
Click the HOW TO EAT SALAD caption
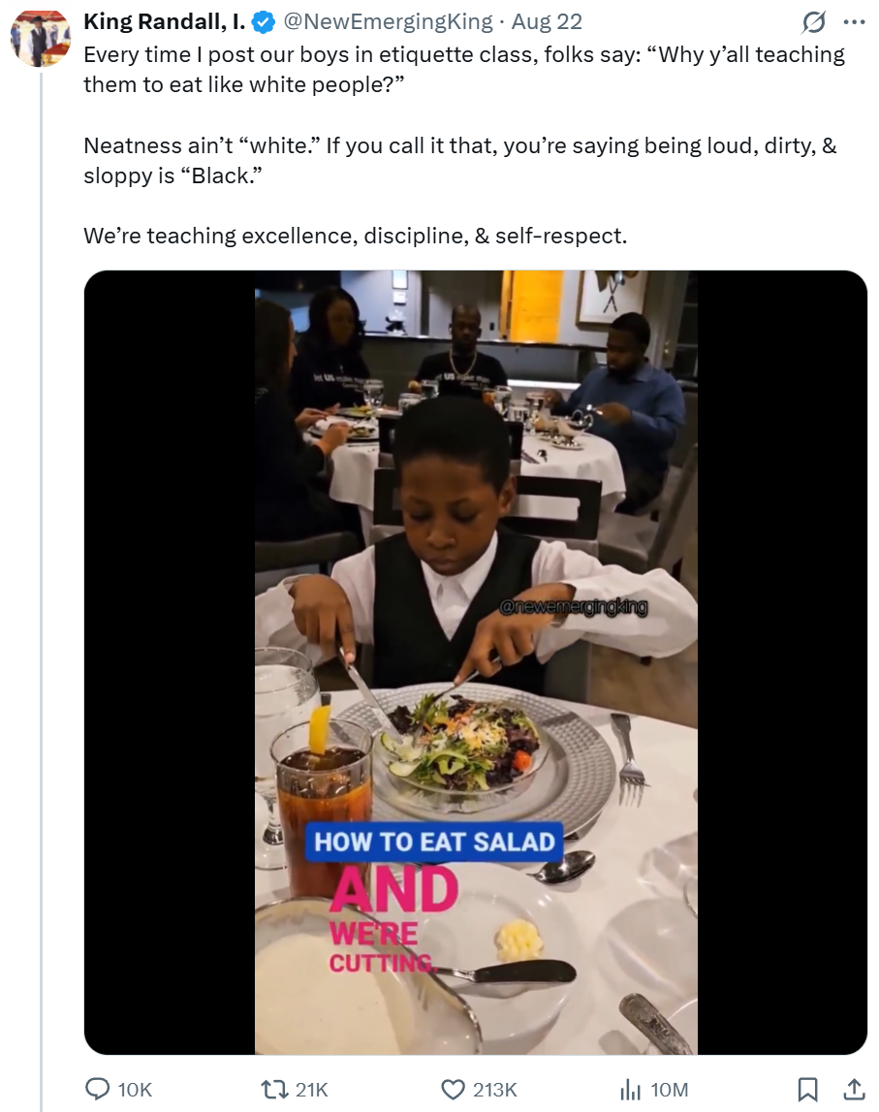pos(434,841)
